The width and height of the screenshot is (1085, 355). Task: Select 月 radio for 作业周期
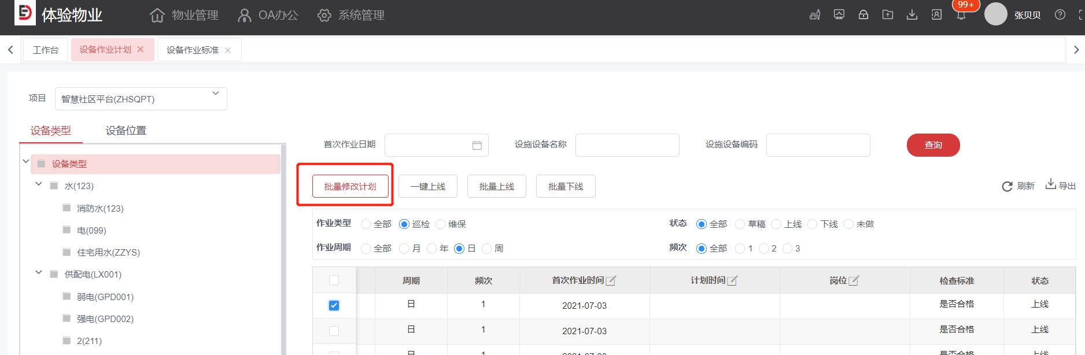(x=404, y=249)
